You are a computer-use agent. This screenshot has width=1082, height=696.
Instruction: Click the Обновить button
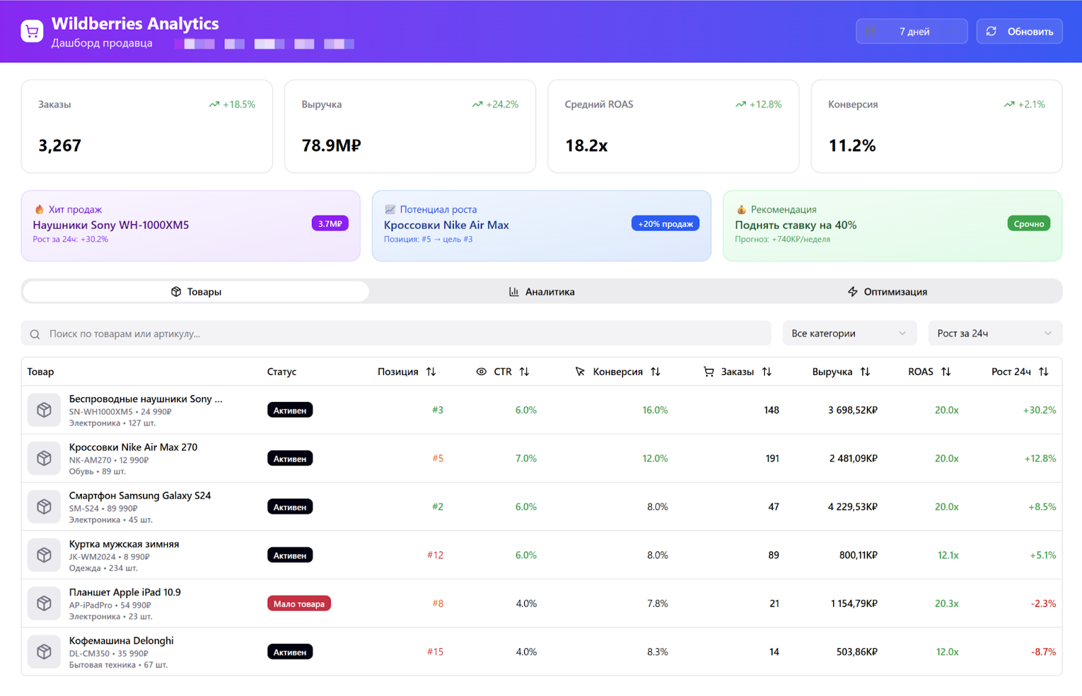click(1019, 31)
